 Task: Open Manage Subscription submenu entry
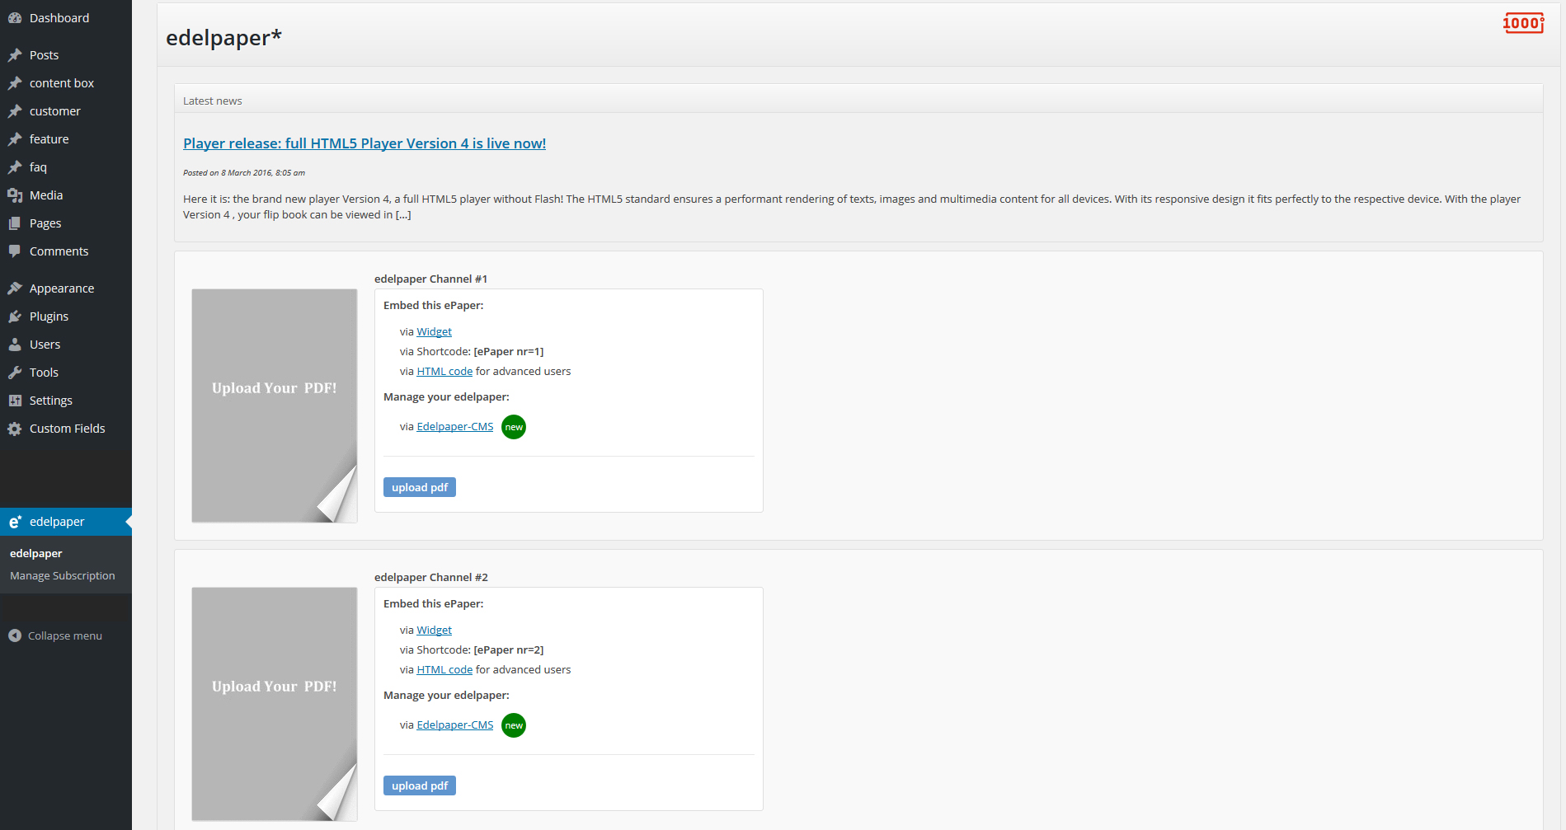pyautogui.click(x=63, y=575)
